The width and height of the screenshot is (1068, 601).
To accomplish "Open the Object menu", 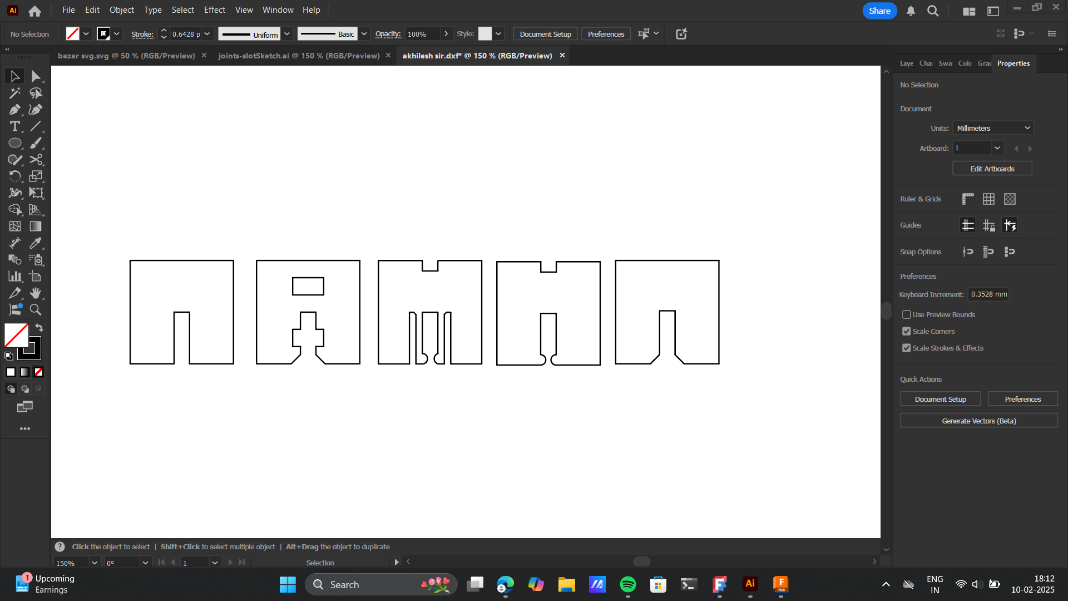I will point(121,10).
